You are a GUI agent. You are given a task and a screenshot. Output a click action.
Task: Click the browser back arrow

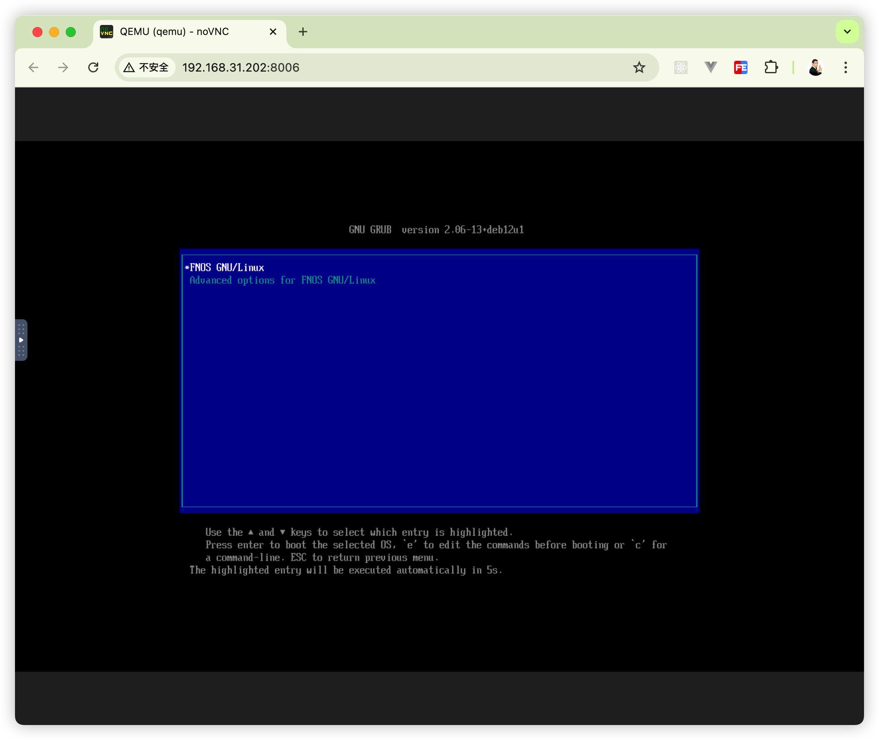point(34,67)
